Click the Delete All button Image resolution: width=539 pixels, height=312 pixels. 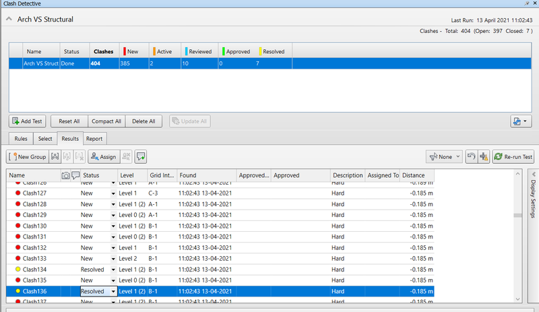[x=144, y=121]
